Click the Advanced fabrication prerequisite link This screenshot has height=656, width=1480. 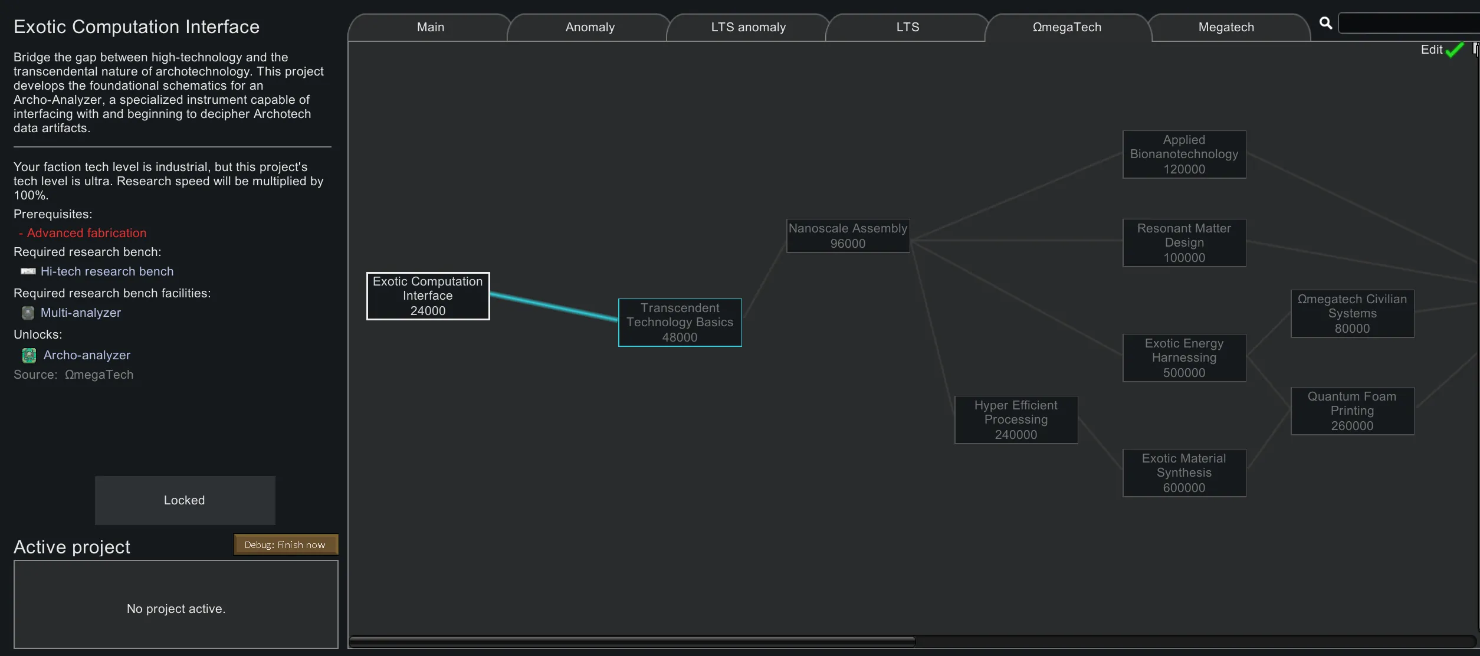pyautogui.click(x=86, y=233)
